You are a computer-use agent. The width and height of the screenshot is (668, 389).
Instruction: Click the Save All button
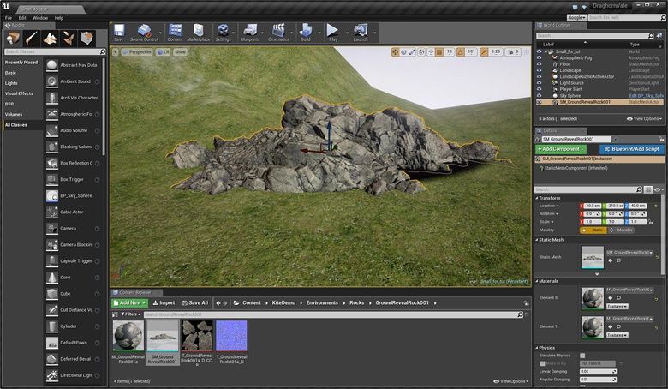195,303
